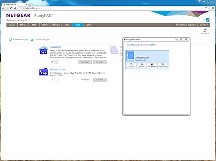The width and height of the screenshot is (216, 161).
Task: Open the Chrome menu hamburger icon
Action: pyautogui.click(x=213, y=8)
